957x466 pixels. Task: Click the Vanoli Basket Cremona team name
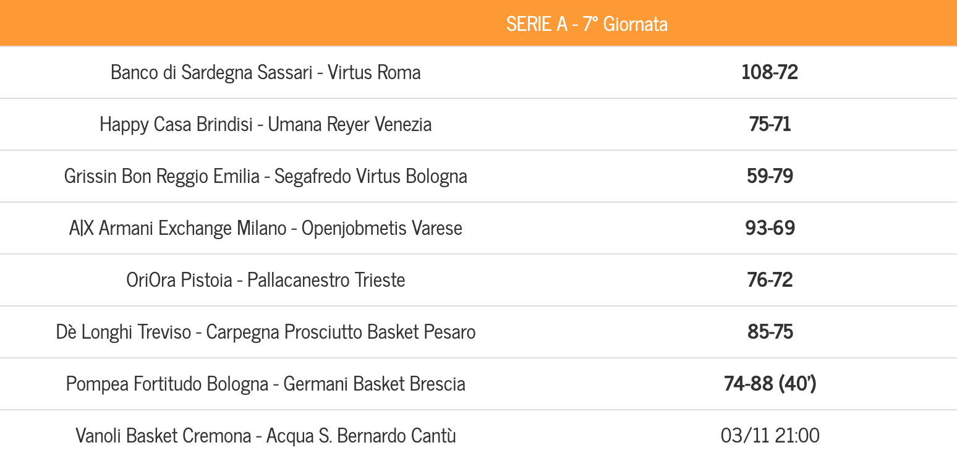click(163, 436)
